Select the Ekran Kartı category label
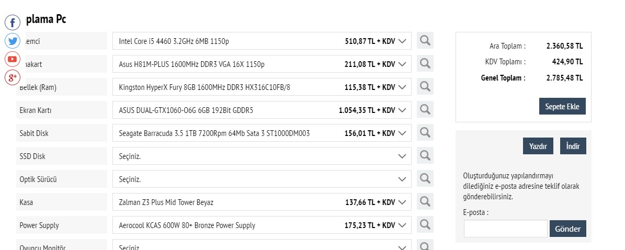The height and width of the screenshot is (250, 625). click(x=62, y=110)
